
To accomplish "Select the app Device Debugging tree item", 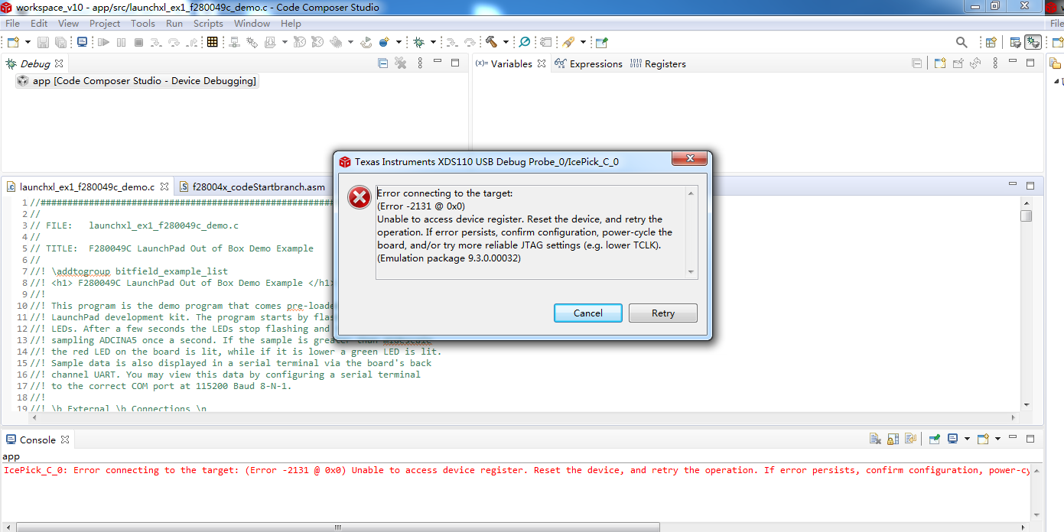I will (x=136, y=81).
